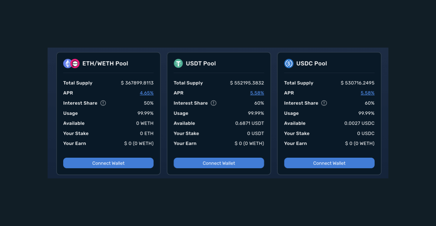Select the USDC Pool title
The image size is (436, 226).
pos(311,64)
